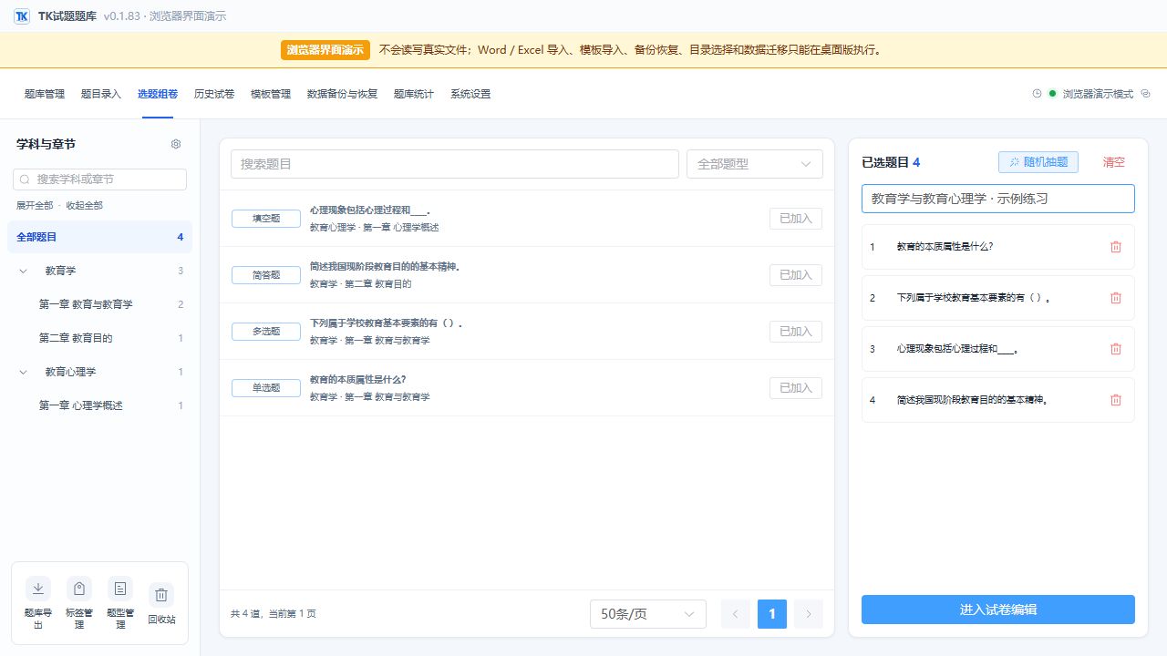Image resolution: width=1167 pixels, height=656 pixels.
Task: Click the history clock icon near mode status
Action: [1037, 94]
